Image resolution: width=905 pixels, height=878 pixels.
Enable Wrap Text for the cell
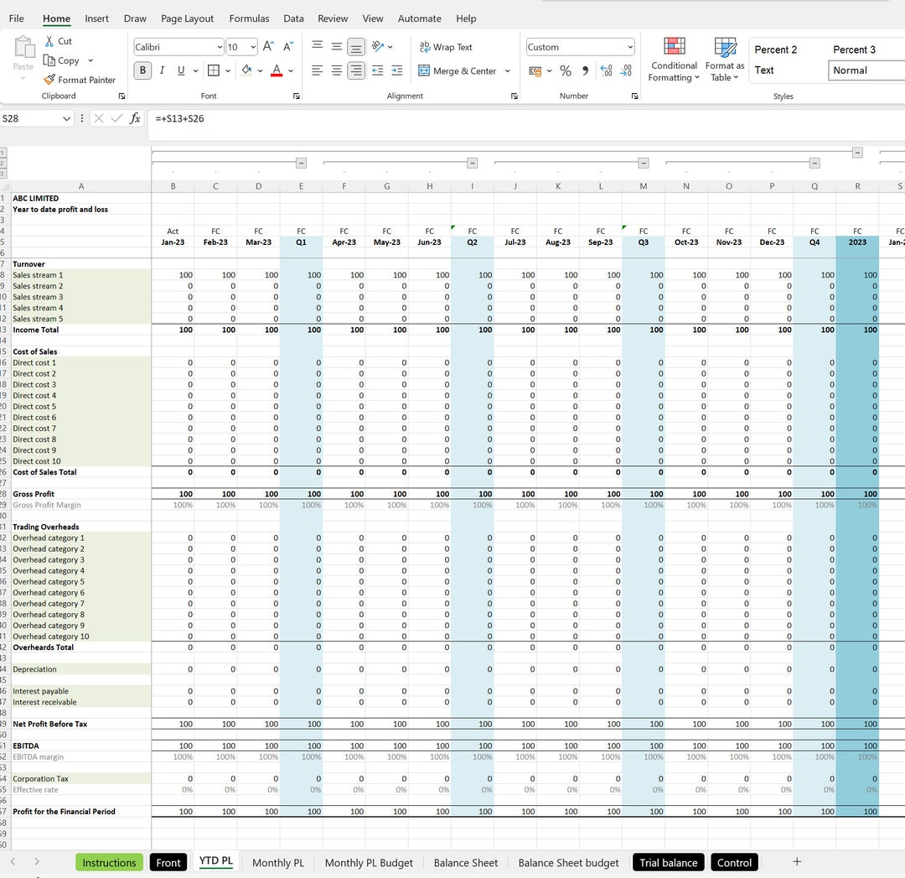click(447, 47)
